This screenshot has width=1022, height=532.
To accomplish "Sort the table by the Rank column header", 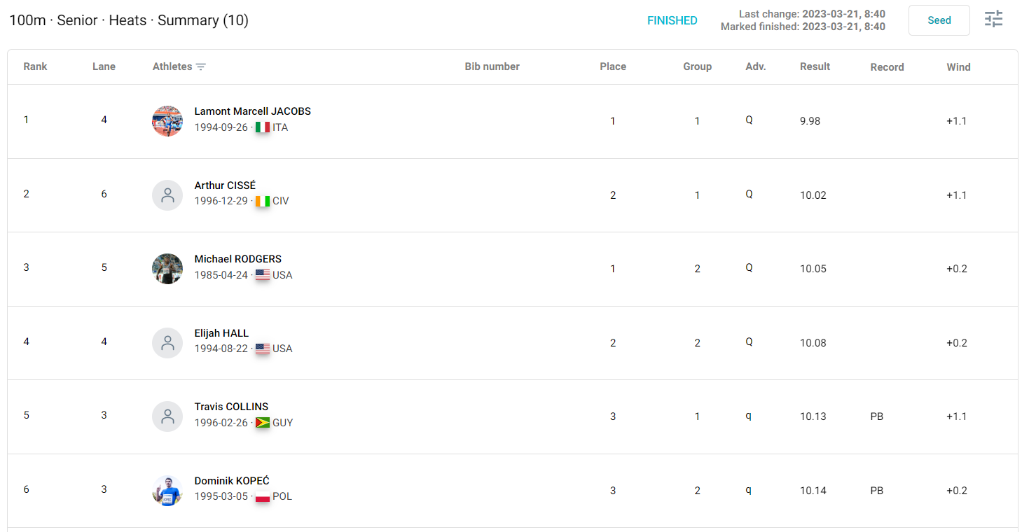I will point(35,66).
